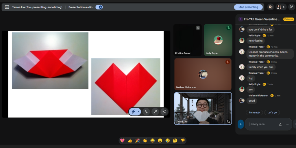Screen dimensions: 296x148
Task: Click the plus button beside the chat input
Action: 240,124
